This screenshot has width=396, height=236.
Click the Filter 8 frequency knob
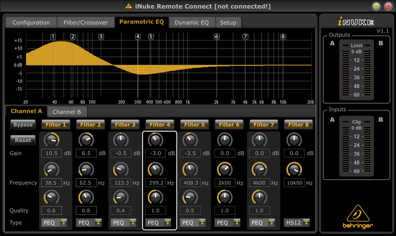[x=294, y=169]
